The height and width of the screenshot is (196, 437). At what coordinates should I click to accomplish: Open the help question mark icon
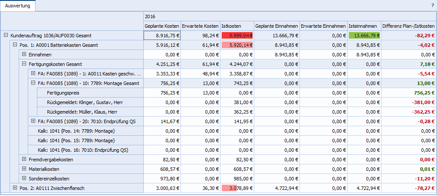click(432, 5)
